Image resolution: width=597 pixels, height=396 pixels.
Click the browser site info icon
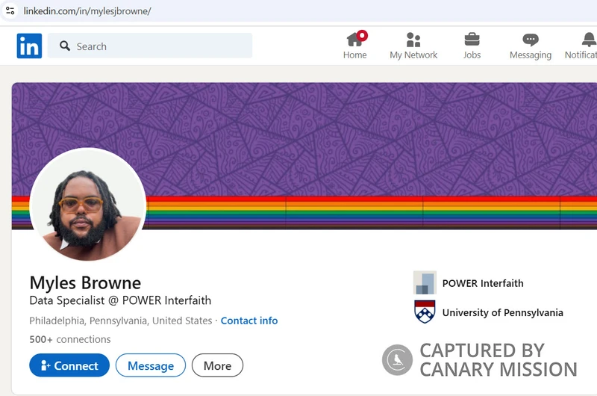[10, 10]
